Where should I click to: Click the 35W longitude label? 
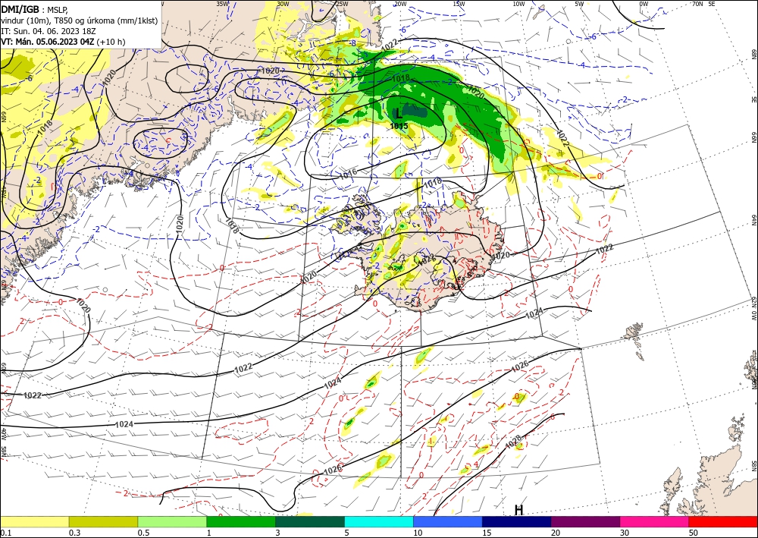tap(222, 4)
